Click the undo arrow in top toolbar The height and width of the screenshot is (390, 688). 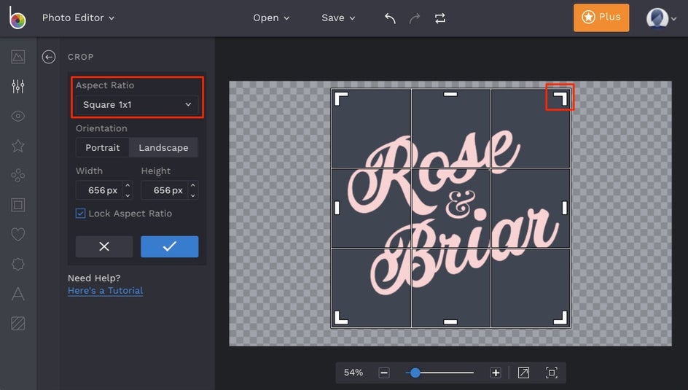click(x=390, y=18)
